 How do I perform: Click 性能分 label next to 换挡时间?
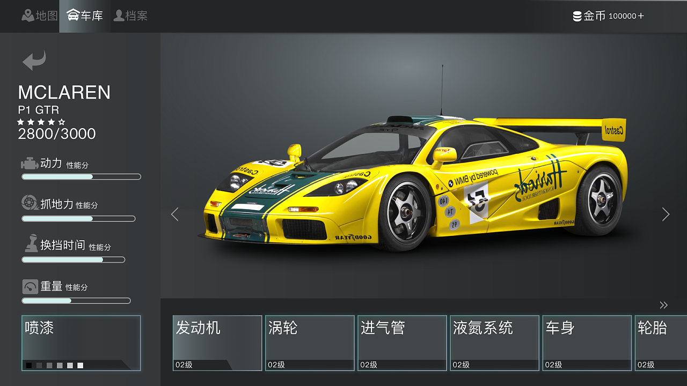(100, 247)
